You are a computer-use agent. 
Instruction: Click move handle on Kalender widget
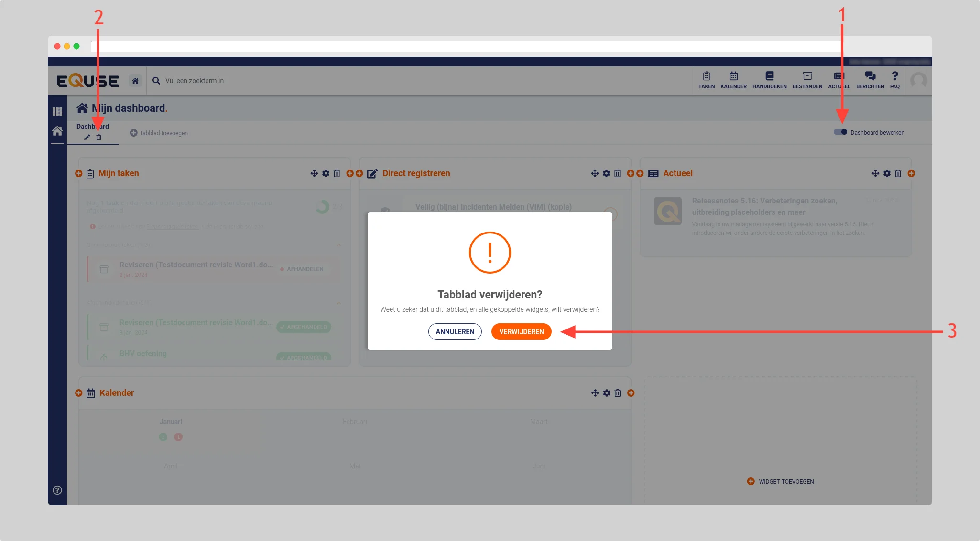(x=595, y=393)
